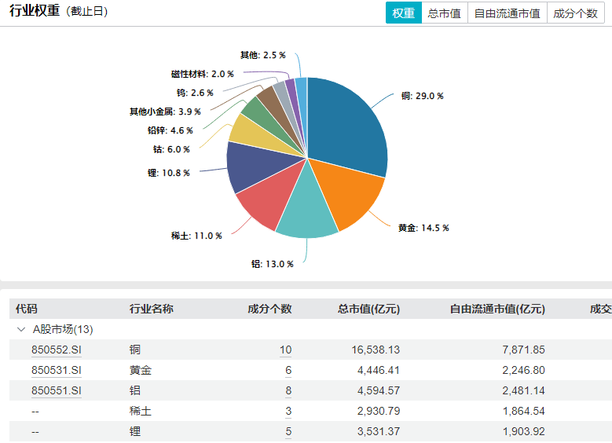Switch to the 权重 tab
The width and height of the screenshot is (612, 443).
pos(403,13)
